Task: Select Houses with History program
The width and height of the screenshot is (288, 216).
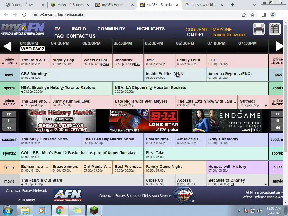Action: 237,168
